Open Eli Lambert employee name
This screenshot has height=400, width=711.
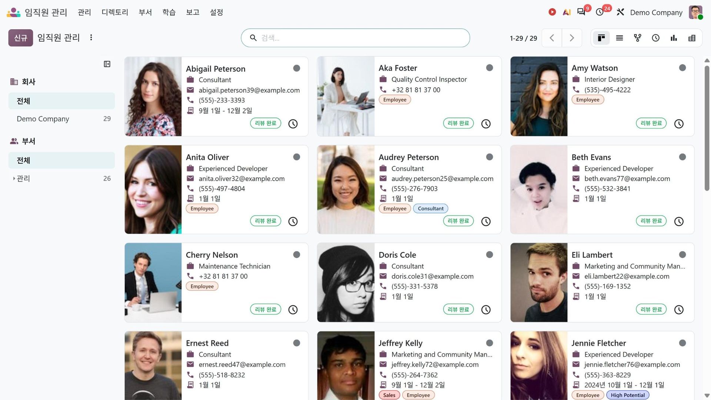[592, 255]
